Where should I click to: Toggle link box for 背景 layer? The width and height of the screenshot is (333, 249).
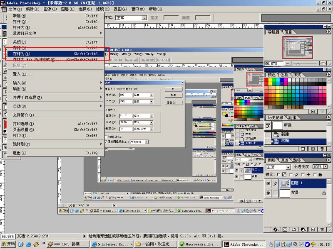[x=275, y=193]
